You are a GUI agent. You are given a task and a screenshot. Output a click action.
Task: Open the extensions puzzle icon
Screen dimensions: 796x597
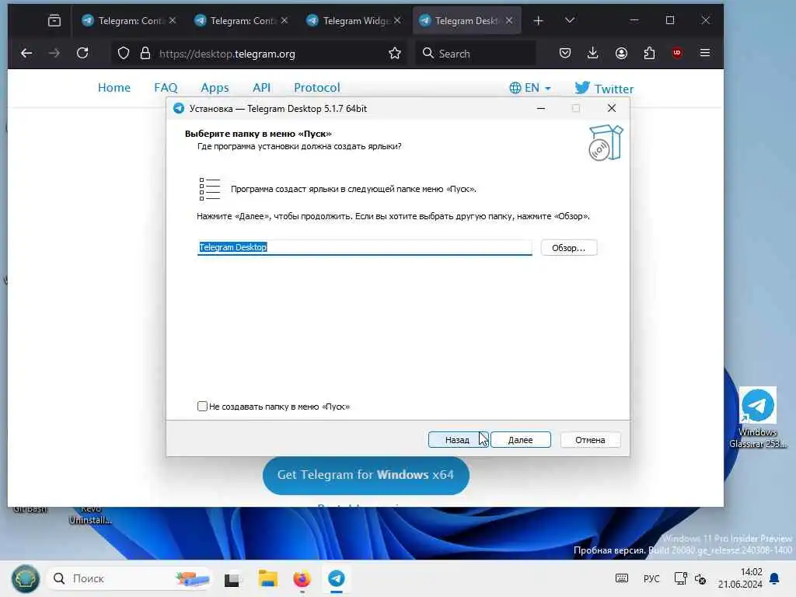pos(649,53)
